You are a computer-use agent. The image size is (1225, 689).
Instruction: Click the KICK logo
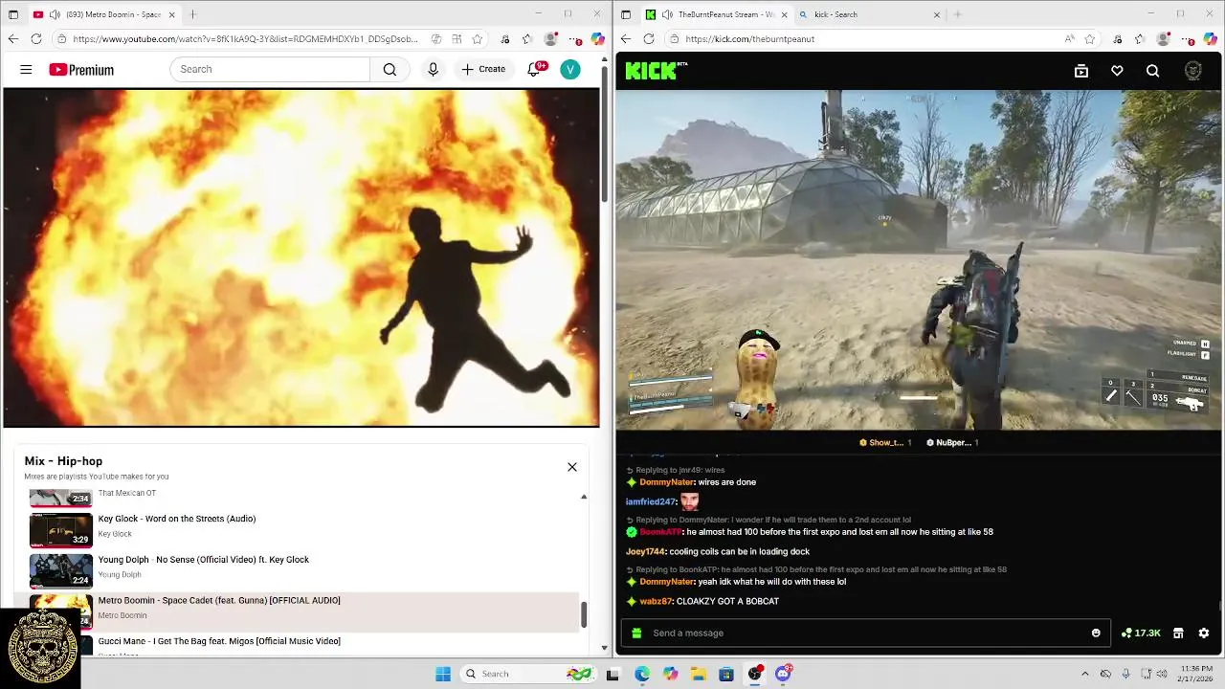pos(656,70)
